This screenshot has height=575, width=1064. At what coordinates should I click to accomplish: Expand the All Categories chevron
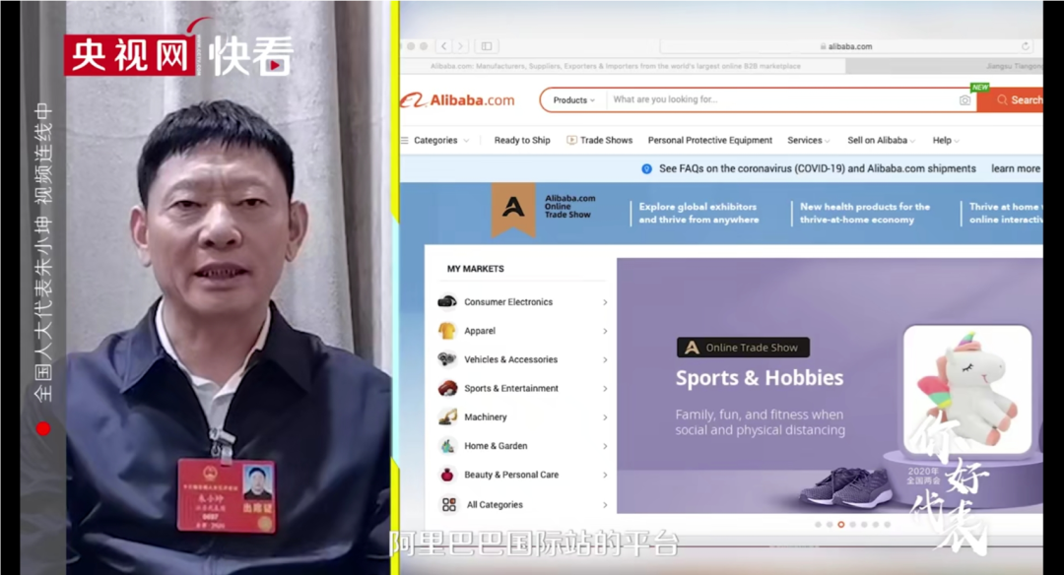(x=605, y=505)
